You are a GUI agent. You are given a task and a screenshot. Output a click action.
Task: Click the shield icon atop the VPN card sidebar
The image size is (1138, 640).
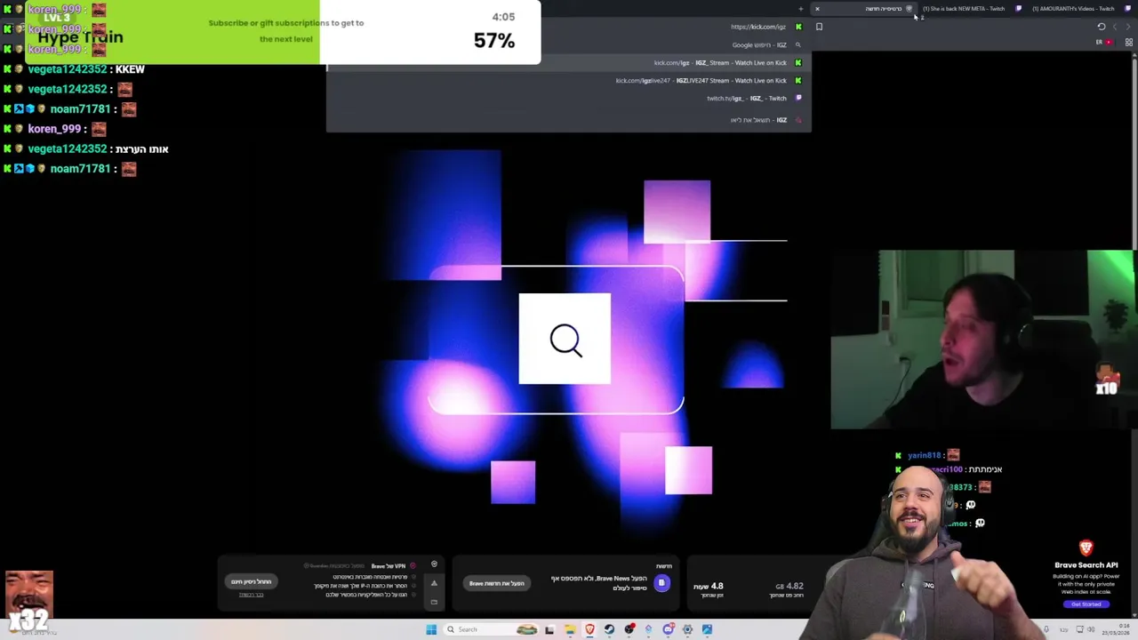(434, 564)
